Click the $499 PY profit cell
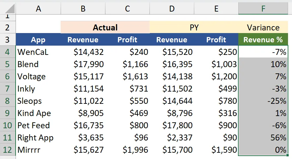 pyautogui.click(x=216, y=89)
